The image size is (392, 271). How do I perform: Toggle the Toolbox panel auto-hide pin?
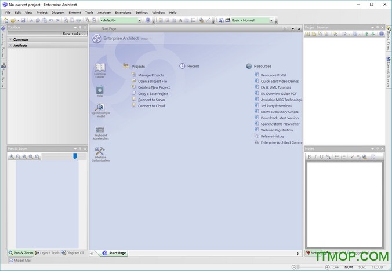pyautogui.click(x=80, y=27)
